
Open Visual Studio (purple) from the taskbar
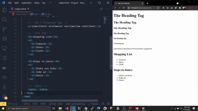(x=67, y=108)
